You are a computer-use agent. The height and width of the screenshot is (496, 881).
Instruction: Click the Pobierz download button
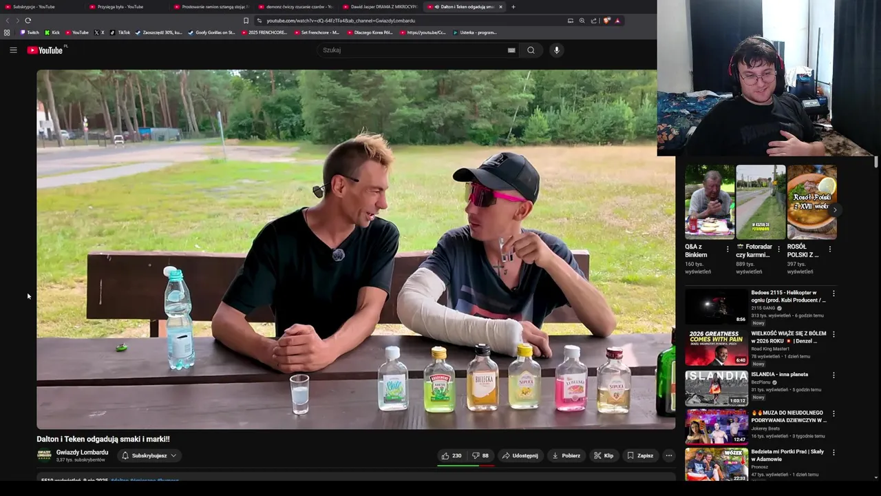click(566, 455)
